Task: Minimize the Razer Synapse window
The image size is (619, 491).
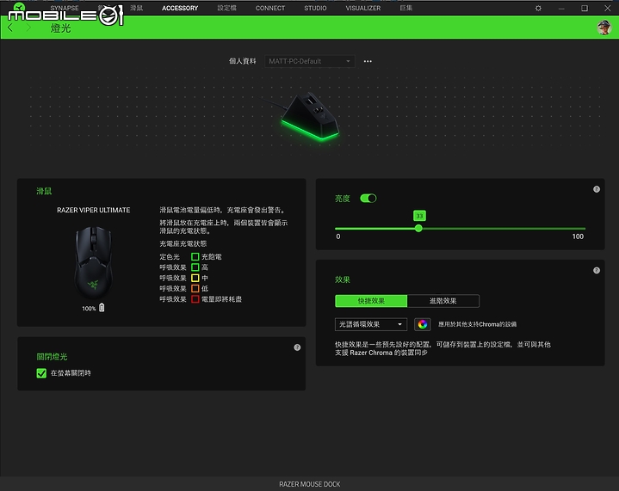Action: click(561, 8)
